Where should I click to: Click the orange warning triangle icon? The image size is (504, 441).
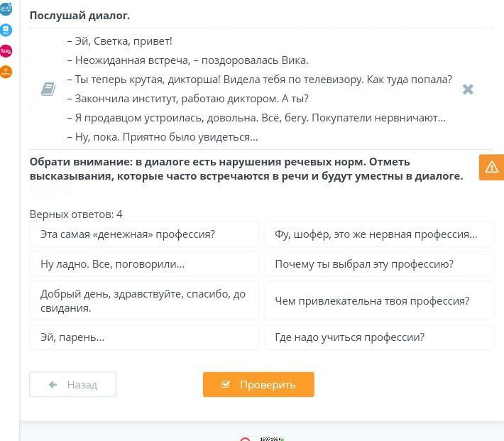pos(491,168)
